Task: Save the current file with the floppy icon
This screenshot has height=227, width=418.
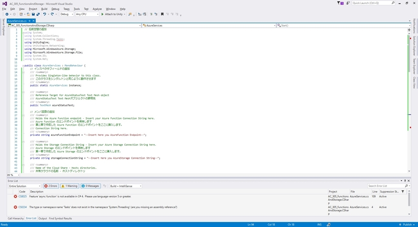Action: 33,14
